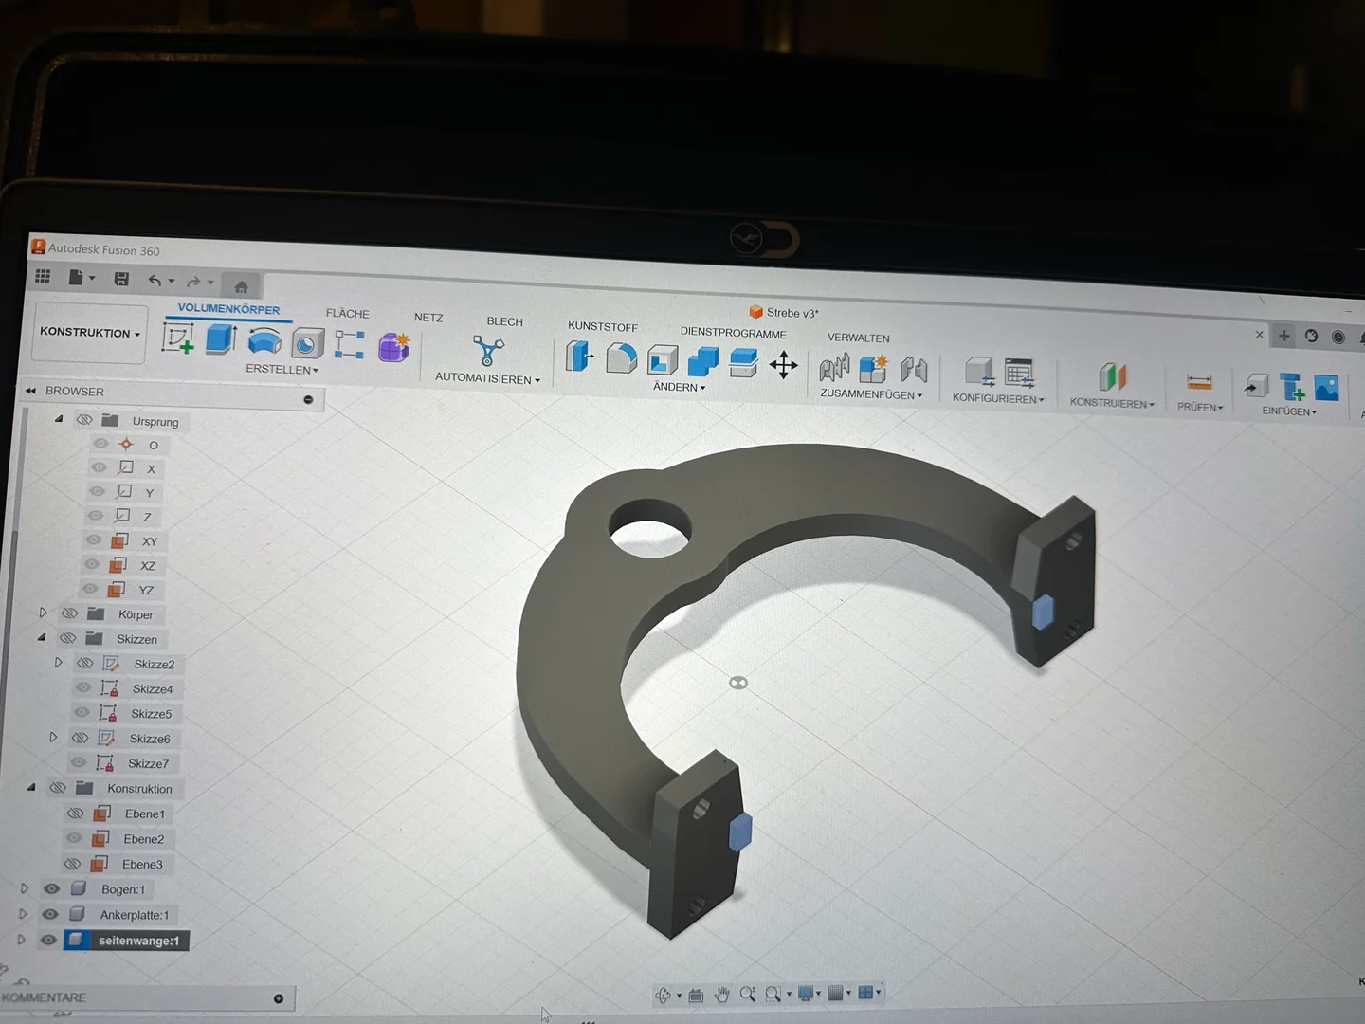Switch to the Blech tab
The height and width of the screenshot is (1024, 1365).
pyautogui.click(x=504, y=321)
